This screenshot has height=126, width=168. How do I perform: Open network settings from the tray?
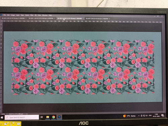144,116
